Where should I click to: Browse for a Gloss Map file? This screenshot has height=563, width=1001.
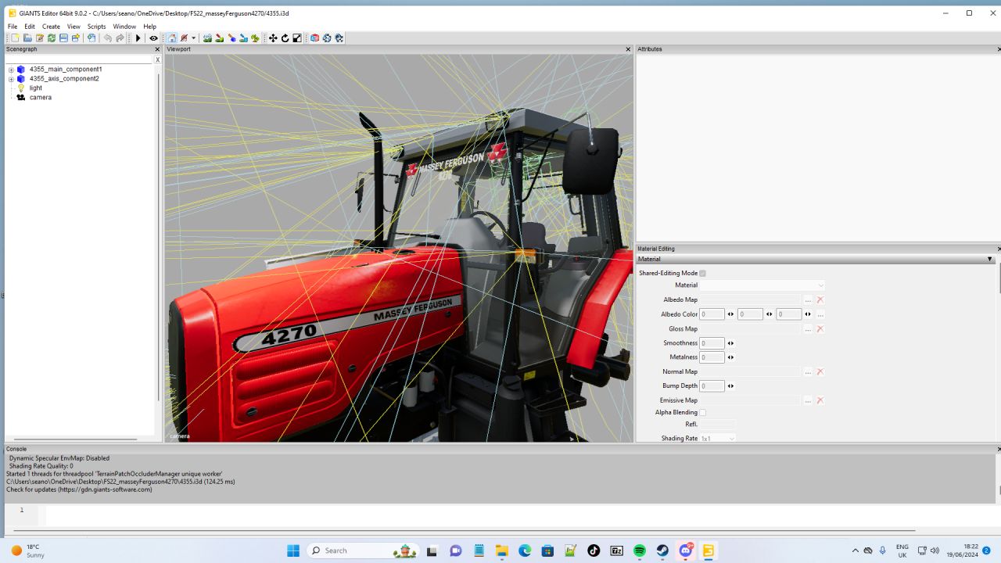click(808, 329)
